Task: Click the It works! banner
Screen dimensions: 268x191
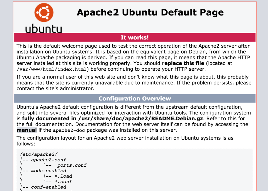Action: coord(135,37)
